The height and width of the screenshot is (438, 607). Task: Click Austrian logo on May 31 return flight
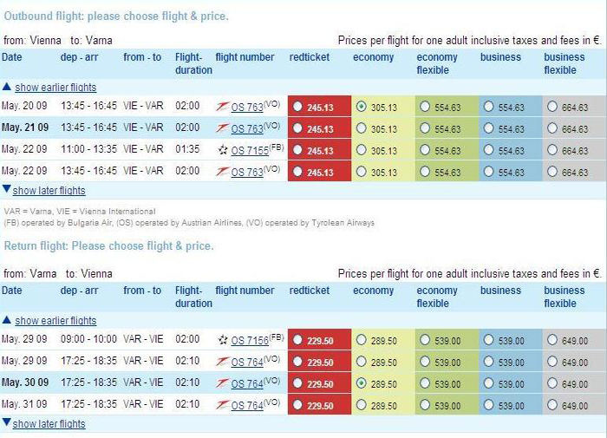click(222, 405)
